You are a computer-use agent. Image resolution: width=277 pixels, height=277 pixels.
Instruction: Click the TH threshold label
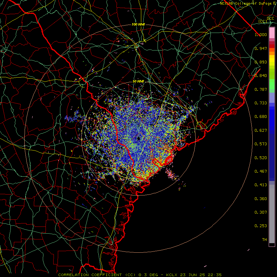(x=264, y=240)
